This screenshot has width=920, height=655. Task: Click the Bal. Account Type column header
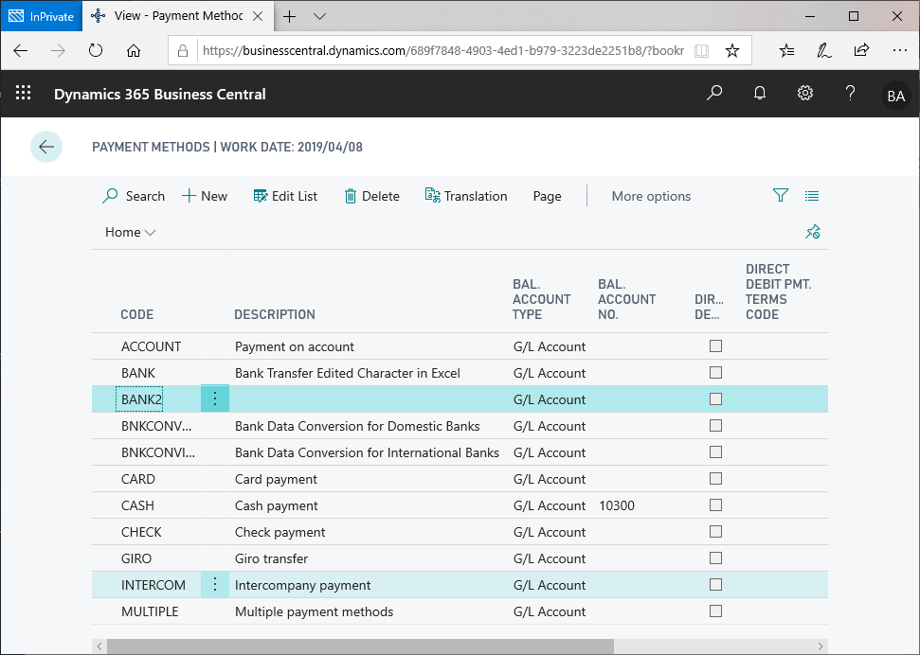(542, 299)
